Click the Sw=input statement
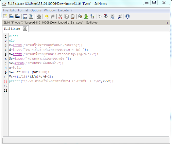The height and width of the screenshot is (144, 172). [36, 63]
